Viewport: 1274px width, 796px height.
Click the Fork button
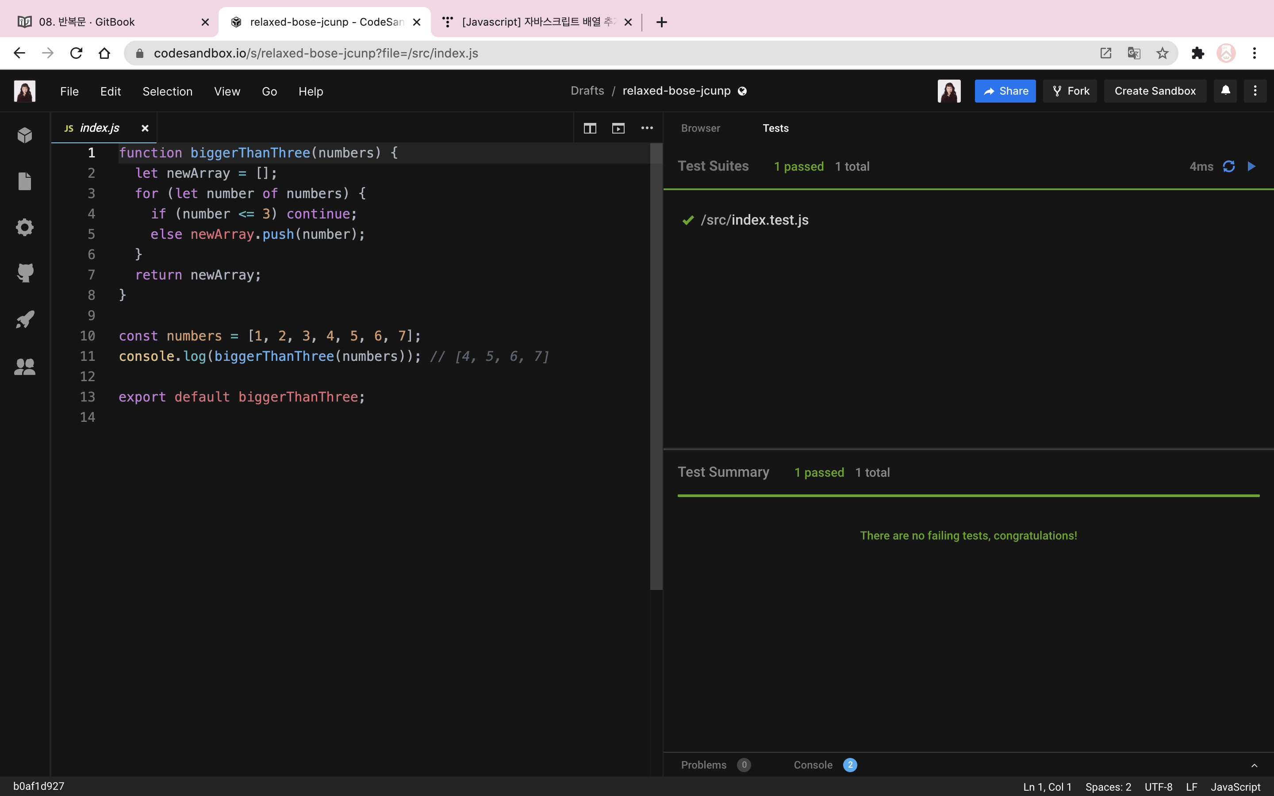tap(1070, 91)
